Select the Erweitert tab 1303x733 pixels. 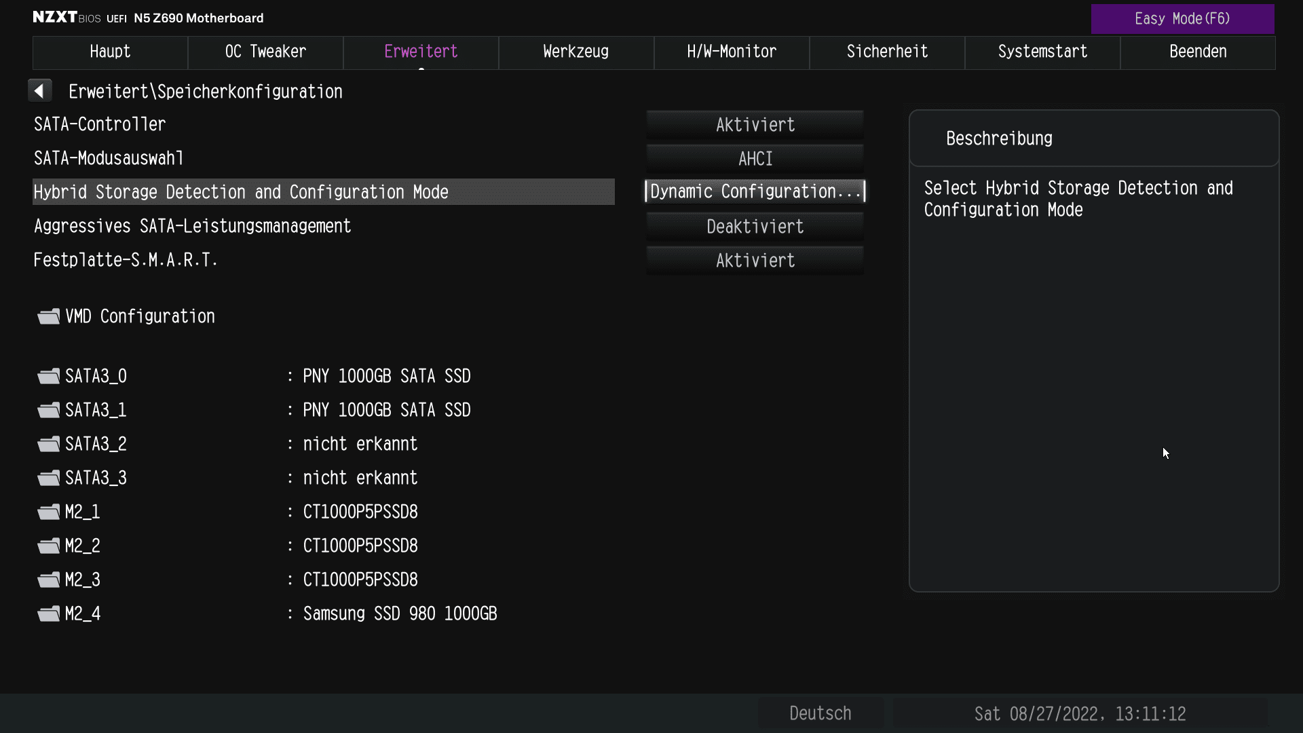(421, 52)
